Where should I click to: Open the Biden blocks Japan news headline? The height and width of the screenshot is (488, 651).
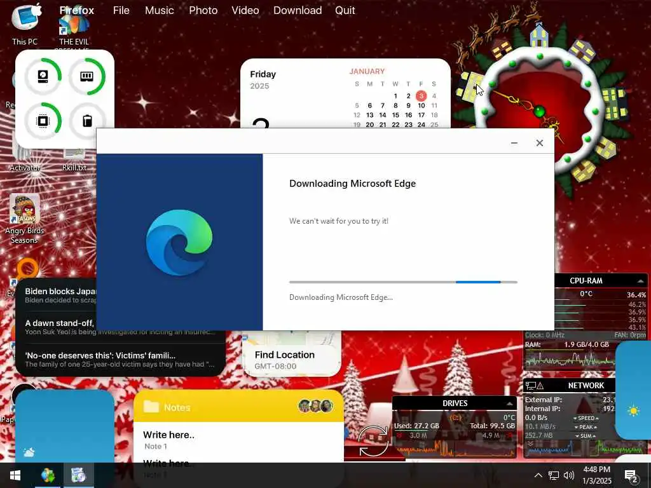coord(60,295)
